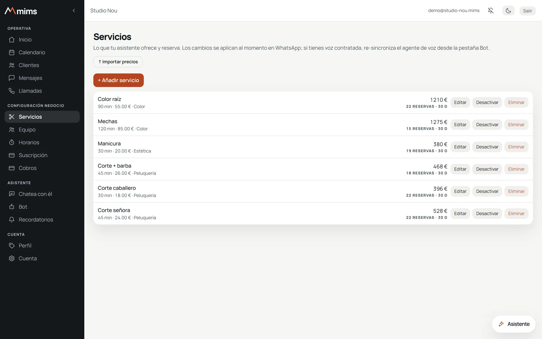Screen dimensions: 542x339
Task: Click the Cobros card icon
Action: coord(12,168)
